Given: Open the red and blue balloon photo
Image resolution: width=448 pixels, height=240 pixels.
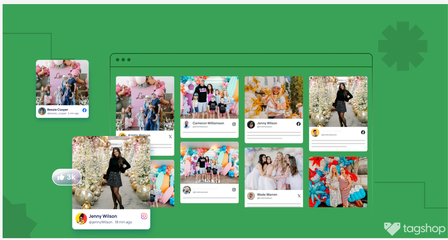Looking at the screenshot, I should 338,182.
